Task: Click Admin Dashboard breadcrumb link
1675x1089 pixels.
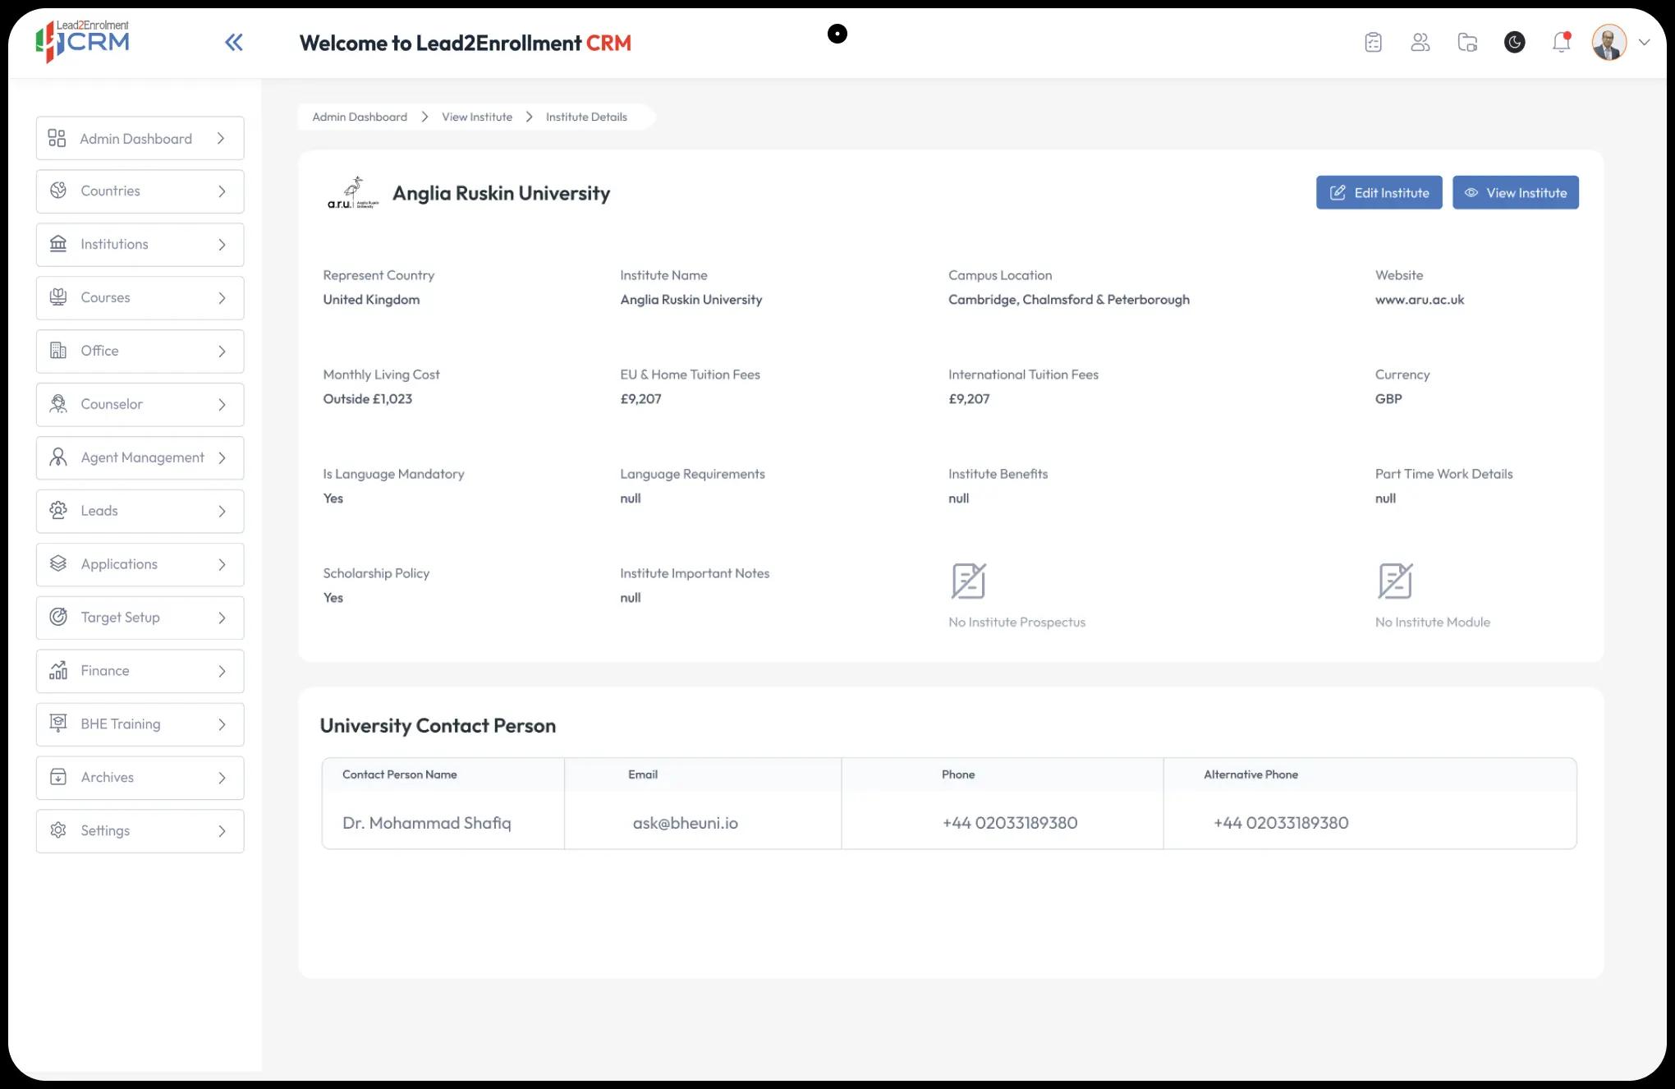Action: [x=360, y=117]
